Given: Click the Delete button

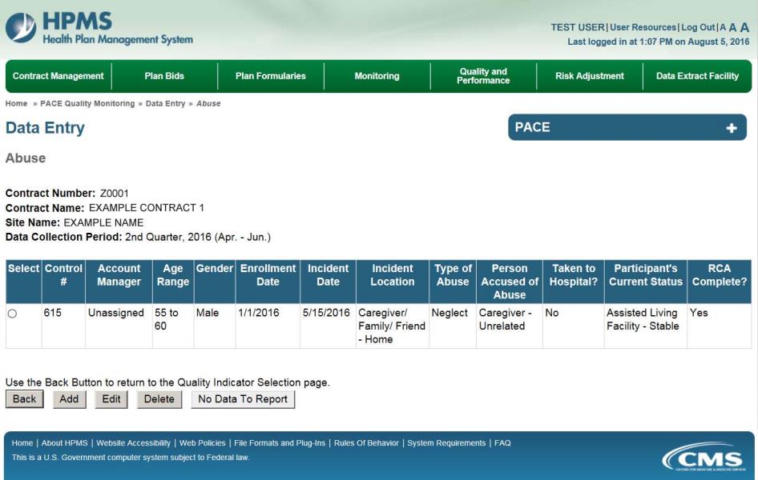Looking at the screenshot, I should click(x=159, y=399).
